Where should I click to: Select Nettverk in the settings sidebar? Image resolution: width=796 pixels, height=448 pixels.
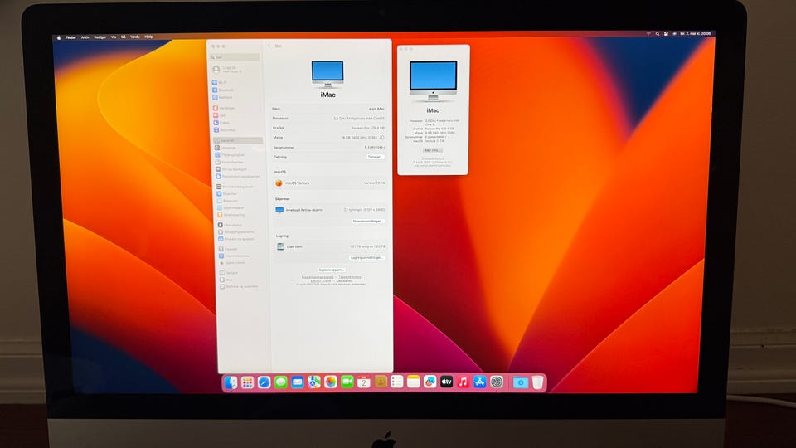[223, 97]
